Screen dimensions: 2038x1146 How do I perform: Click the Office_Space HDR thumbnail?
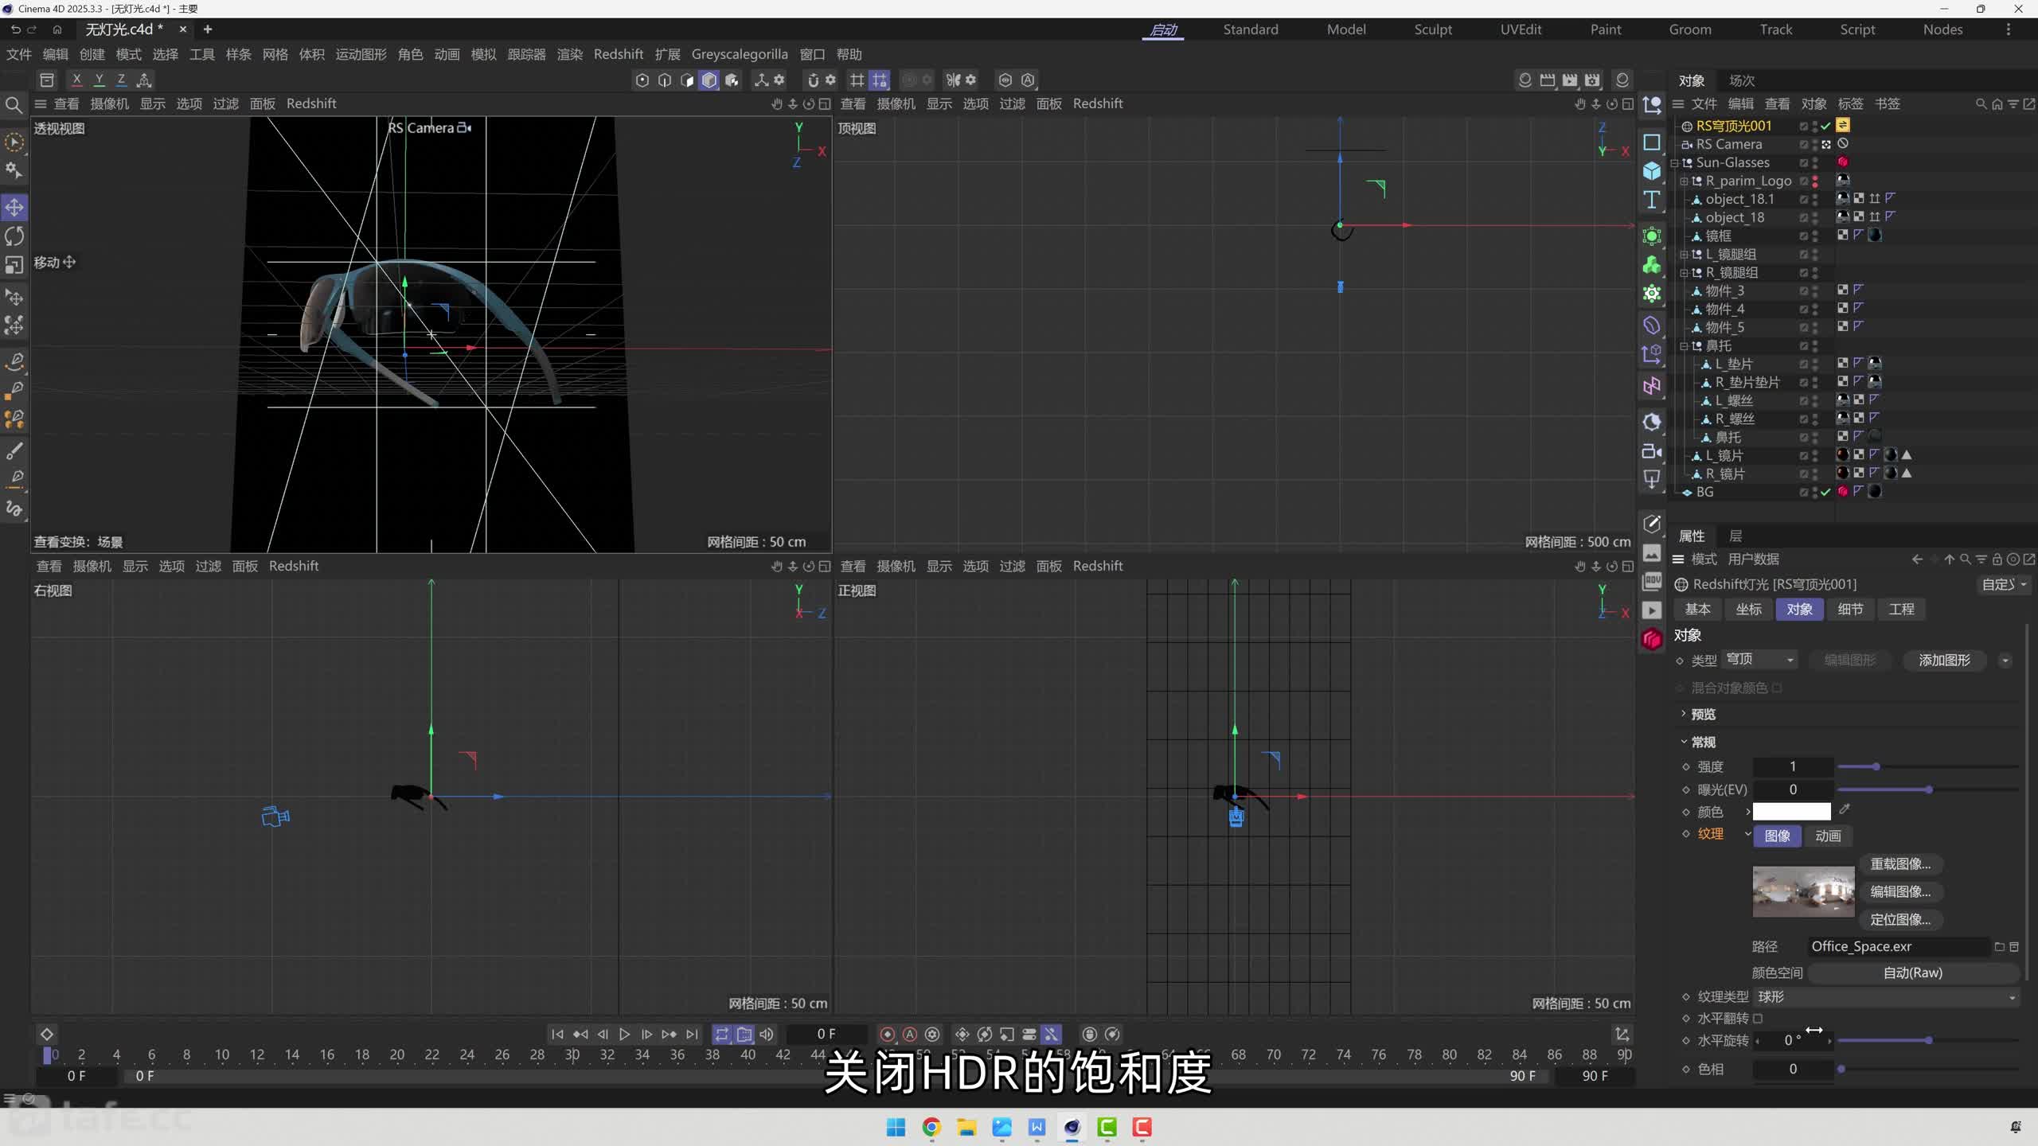point(1803,892)
